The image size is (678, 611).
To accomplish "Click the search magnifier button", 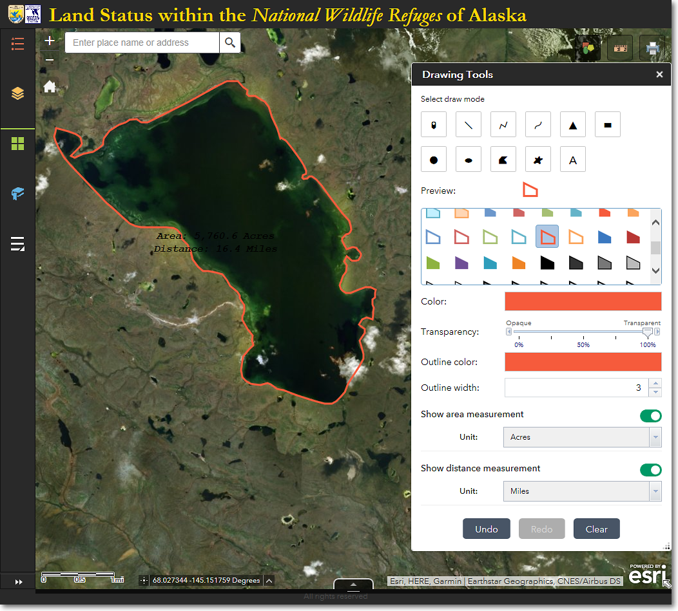I will pos(229,43).
